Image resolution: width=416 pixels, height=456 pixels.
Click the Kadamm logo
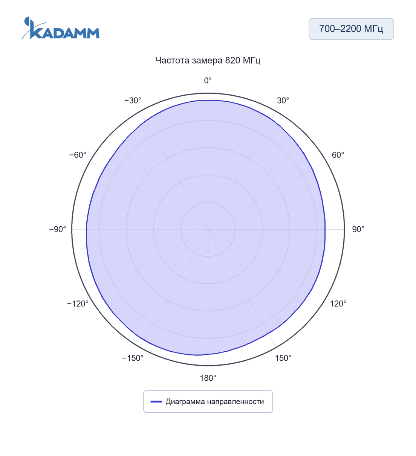pos(61,28)
